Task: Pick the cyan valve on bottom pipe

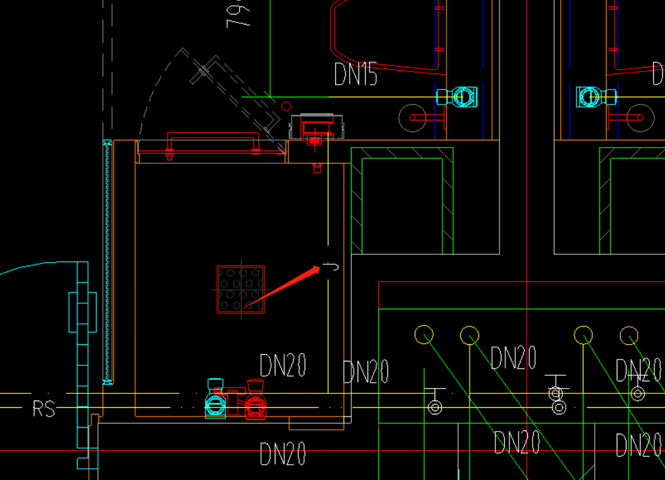Action: coord(216,400)
